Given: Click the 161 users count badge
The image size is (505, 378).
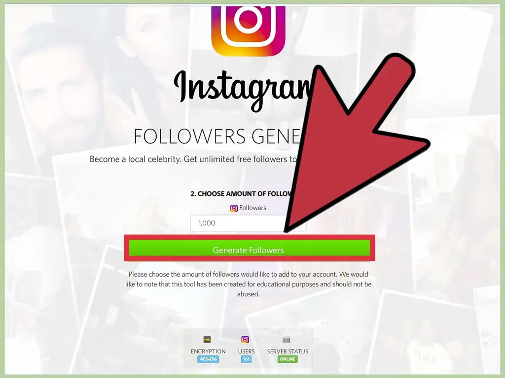Looking at the screenshot, I should (247, 359).
